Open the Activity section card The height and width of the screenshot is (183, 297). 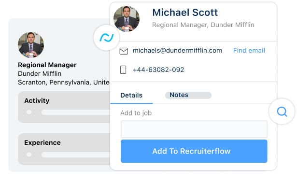point(64,107)
